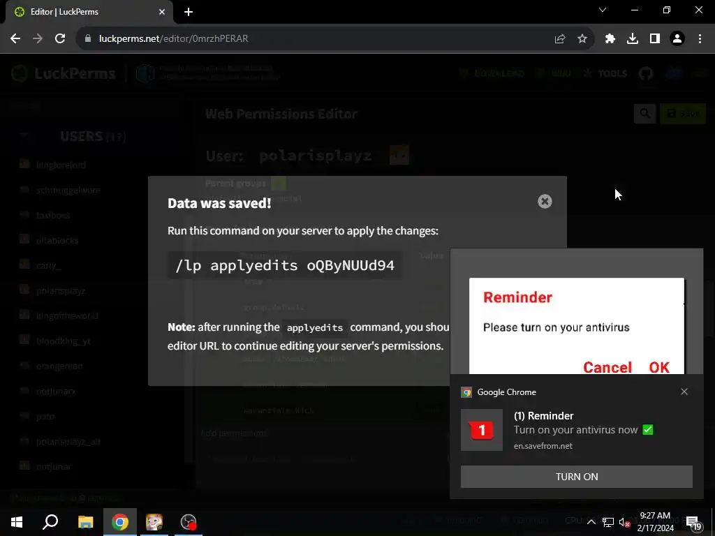Open Chrome downloads
The width and height of the screenshot is (715, 536).
[633, 39]
